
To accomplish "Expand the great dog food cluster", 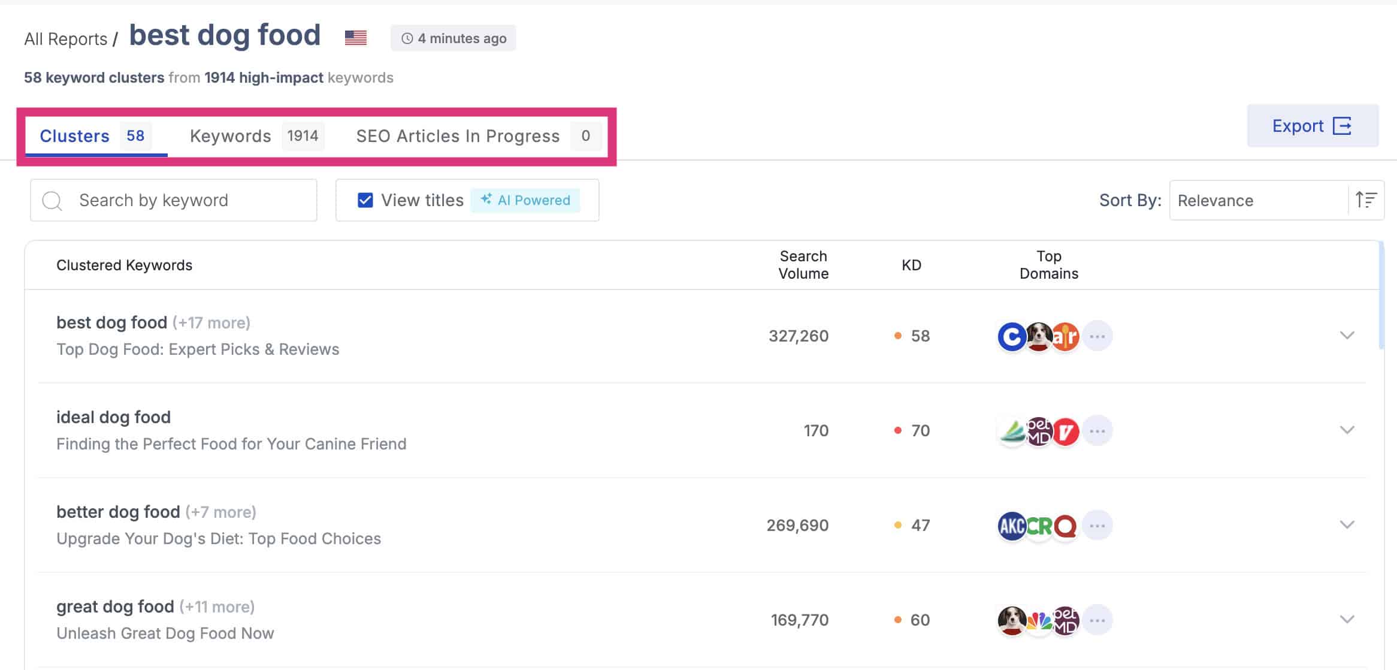I will coord(1347,619).
